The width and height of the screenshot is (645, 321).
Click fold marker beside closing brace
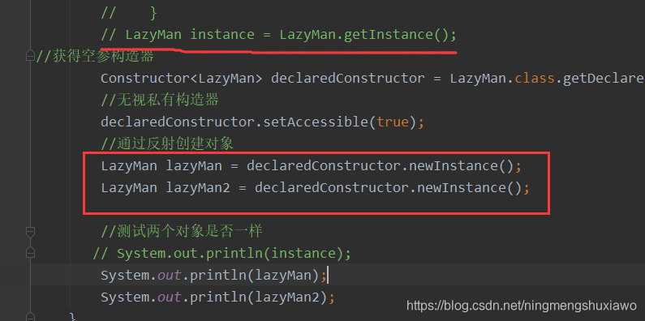pos(31,317)
